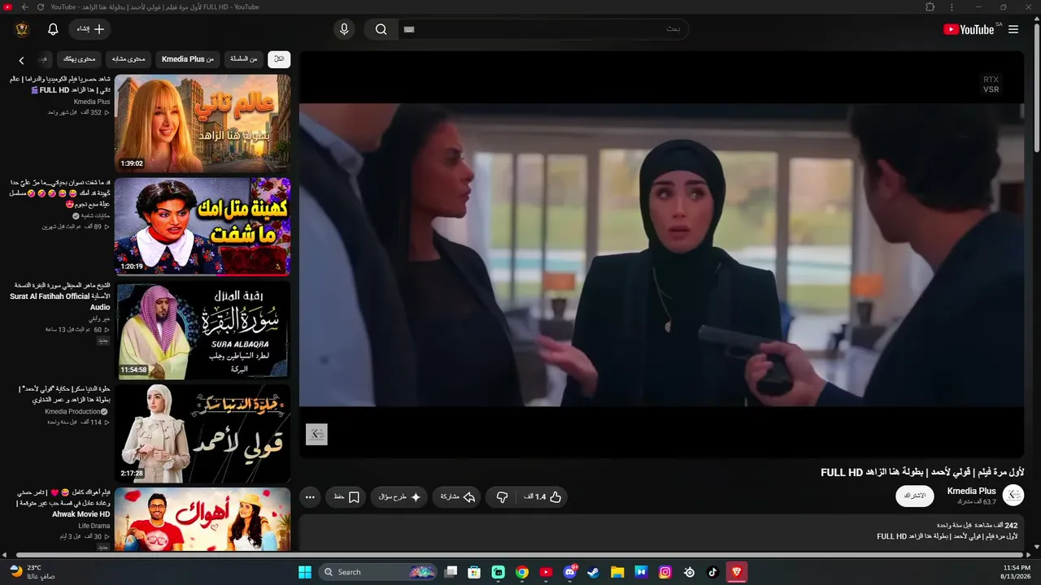Open Discord from taskbar
This screenshot has height=585, width=1041.
click(570, 572)
